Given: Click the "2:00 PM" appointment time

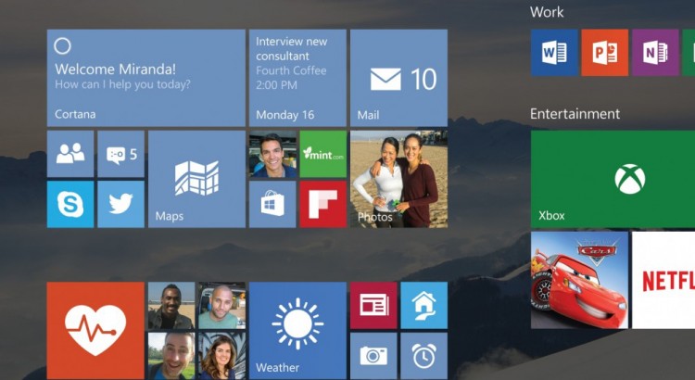Looking at the screenshot, I should click(x=276, y=85).
